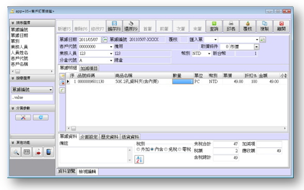
Task: Open the 幣別 NTD dropdown
Action: (x=209, y=54)
